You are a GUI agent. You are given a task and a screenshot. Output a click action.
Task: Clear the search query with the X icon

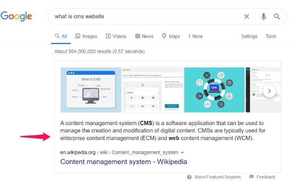(x=247, y=16)
